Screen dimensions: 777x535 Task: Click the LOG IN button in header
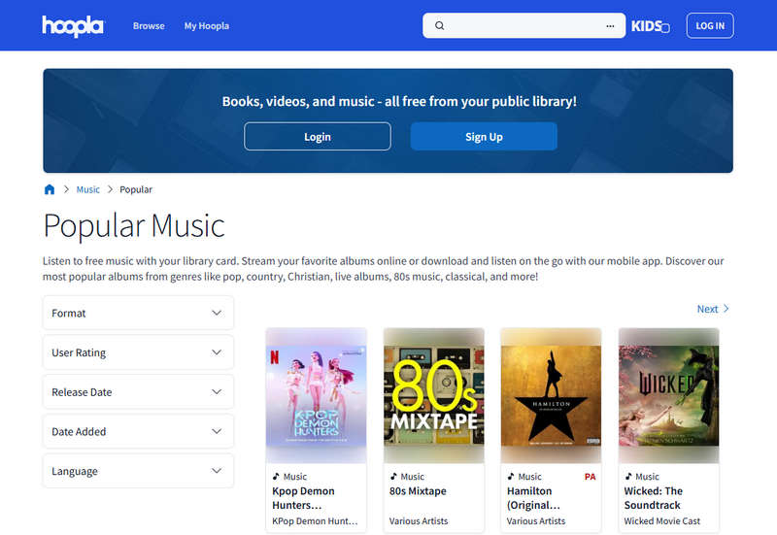coord(710,26)
